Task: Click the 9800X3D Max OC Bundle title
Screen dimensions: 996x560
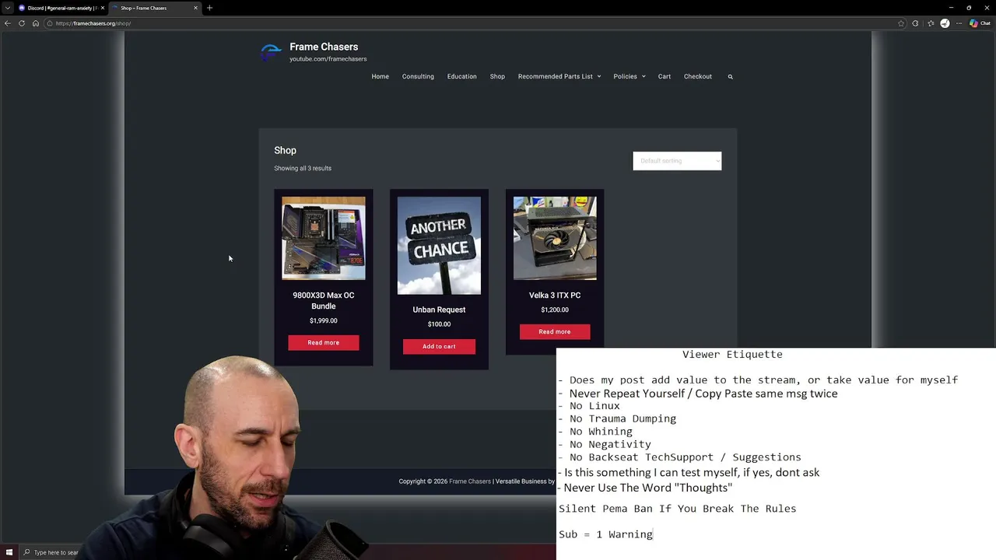Action: pyautogui.click(x=324, y=301)
